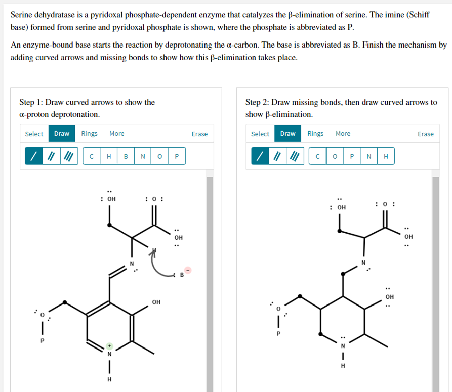
Task: Pick the Carbon atom in Step 2 toolbar
Action: pyautogui.click(x=317, y=156)
